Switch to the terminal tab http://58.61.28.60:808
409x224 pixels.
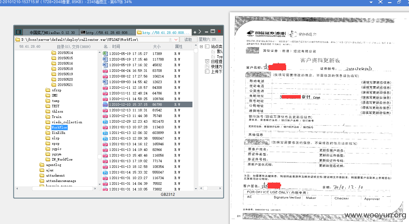click(107, 32)
